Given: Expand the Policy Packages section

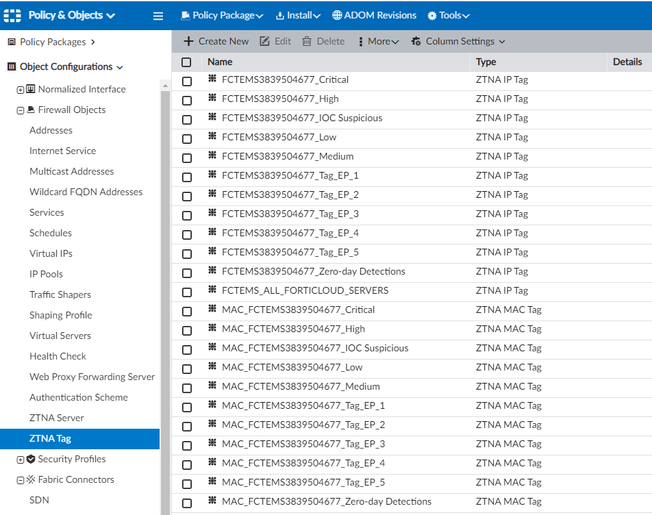Looking at the screenshot, I should pos(92,42).
